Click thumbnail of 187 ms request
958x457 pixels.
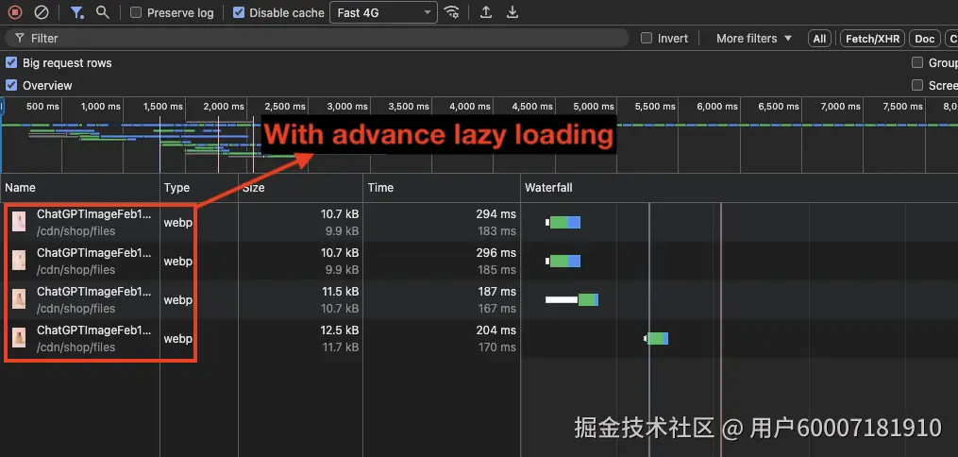point(19,298)
